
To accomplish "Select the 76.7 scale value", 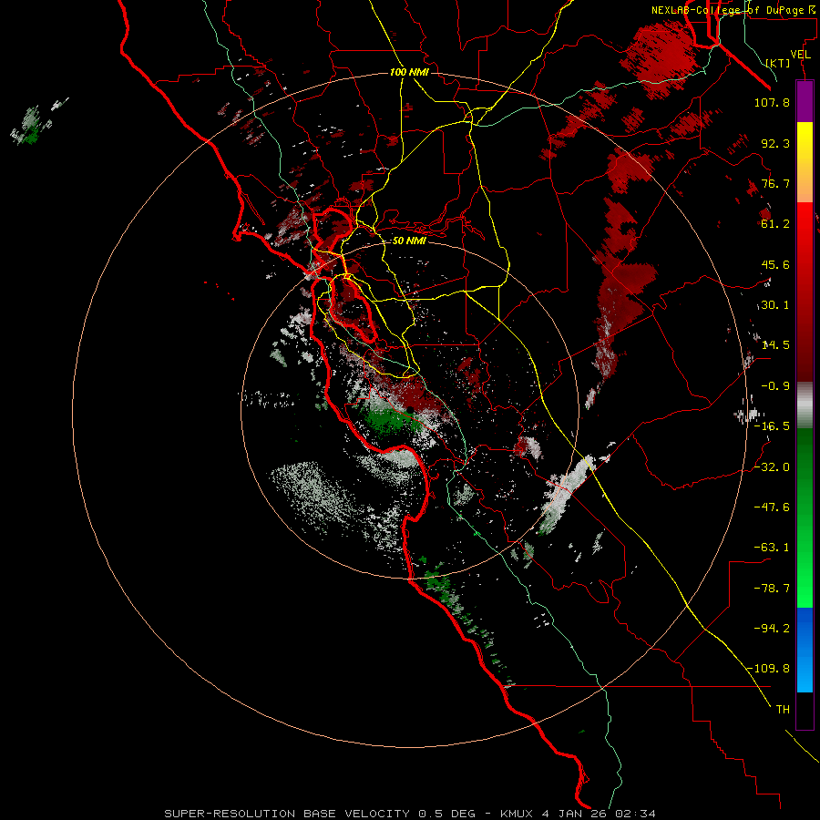I will tap(775, 183).
